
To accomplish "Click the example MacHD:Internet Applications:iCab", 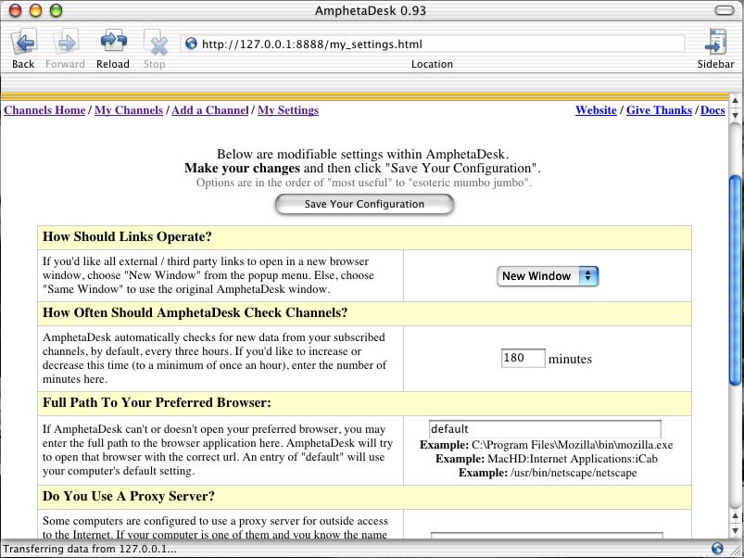I will [x=573, y=459].
